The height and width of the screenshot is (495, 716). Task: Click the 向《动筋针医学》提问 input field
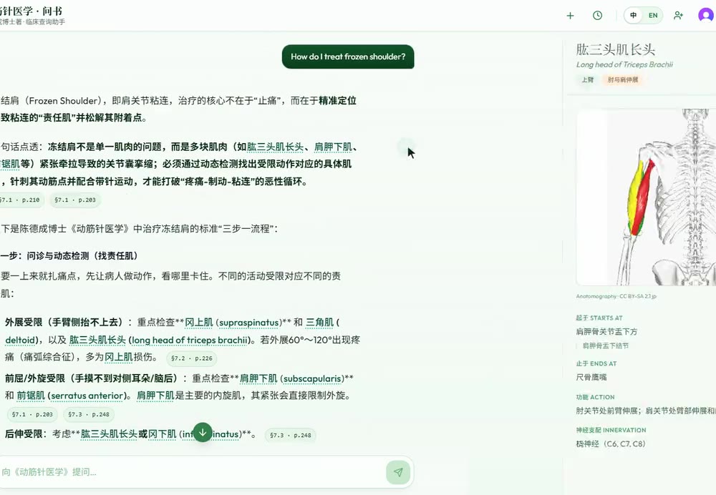coord(192,472)
